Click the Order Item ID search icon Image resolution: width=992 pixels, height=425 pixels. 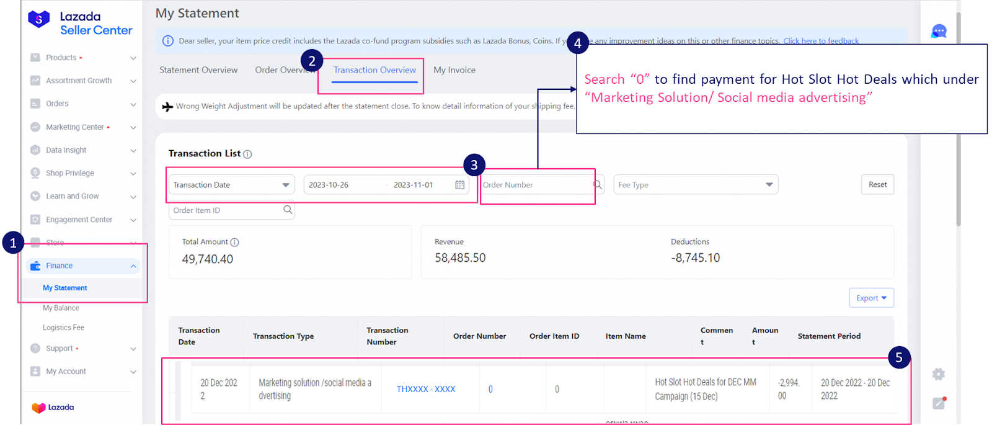click(288, 210)
